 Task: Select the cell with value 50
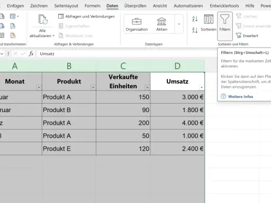[x=123, y=136]
